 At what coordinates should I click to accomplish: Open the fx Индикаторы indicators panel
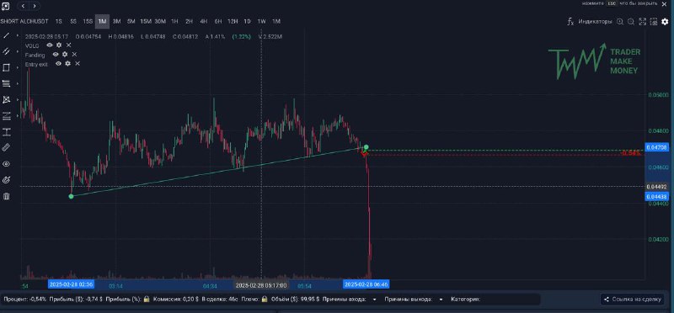pyautogui.click(x=589, y=22)
